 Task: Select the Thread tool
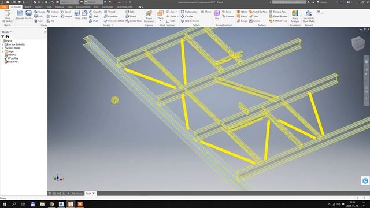[x=110, y=12]
